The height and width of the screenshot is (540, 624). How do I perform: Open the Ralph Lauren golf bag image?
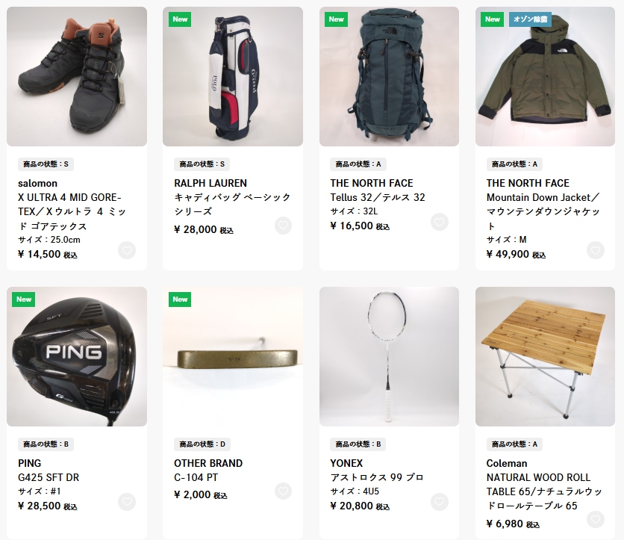click(233, 76)
